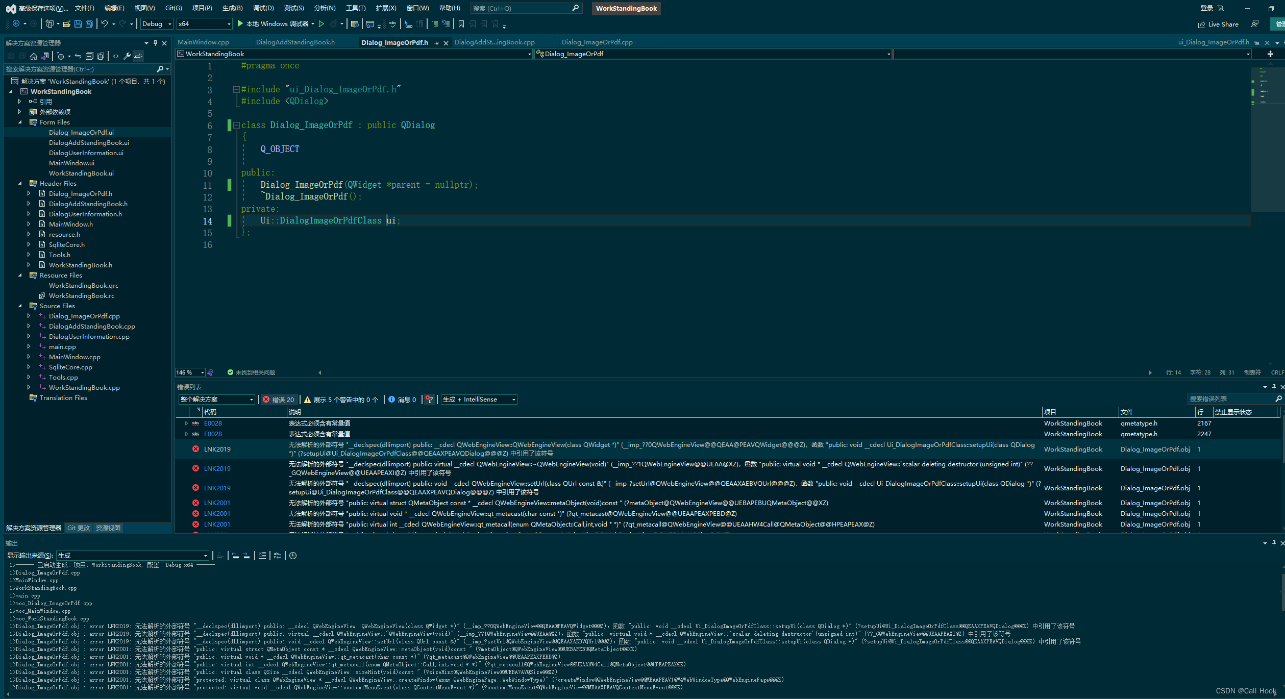Screen dimensions: 1285x699
Task: Toggle warnings display in the error list
Action: click(x=341, y=400)
